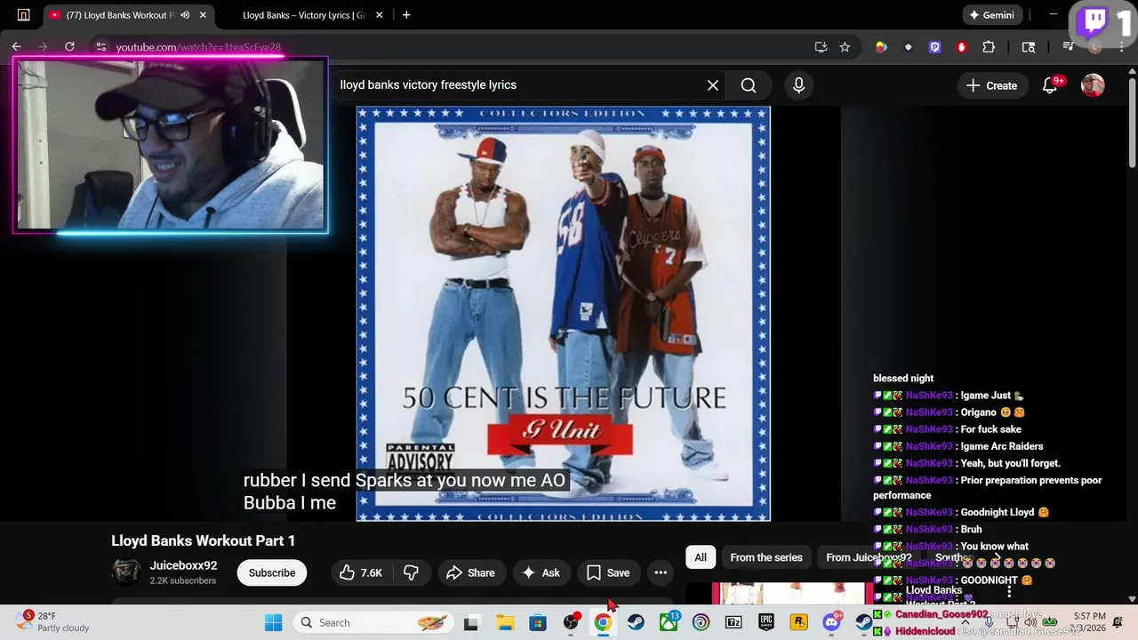1138x640 pixels.
Task: Subscribe to Juiceboxx92
Action: pyautogui.click(x=272, y=572)
